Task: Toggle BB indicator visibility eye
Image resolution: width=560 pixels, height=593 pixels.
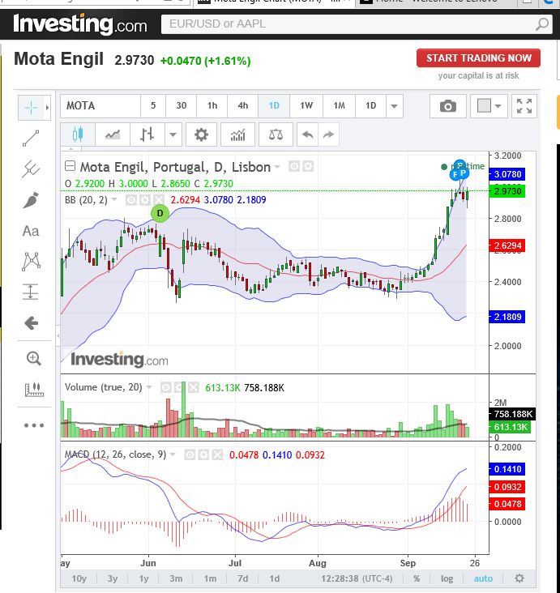Action: [131, 200]
